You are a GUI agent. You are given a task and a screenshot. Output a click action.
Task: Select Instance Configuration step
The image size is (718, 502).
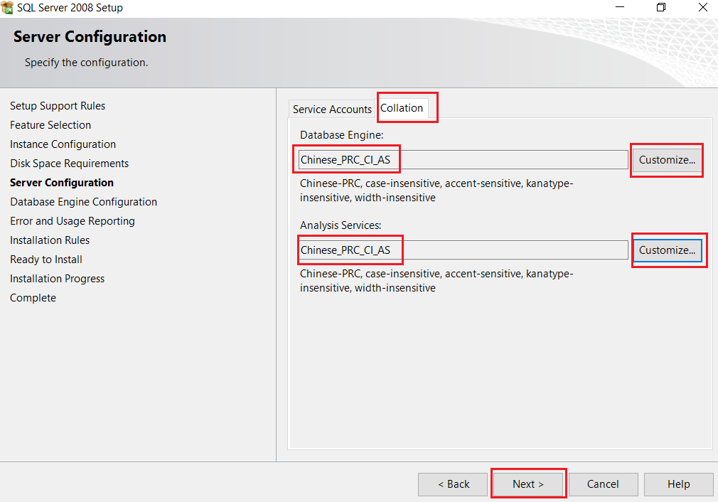coord(63,144)
